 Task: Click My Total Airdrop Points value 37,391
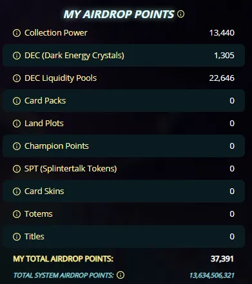[222, 259]
